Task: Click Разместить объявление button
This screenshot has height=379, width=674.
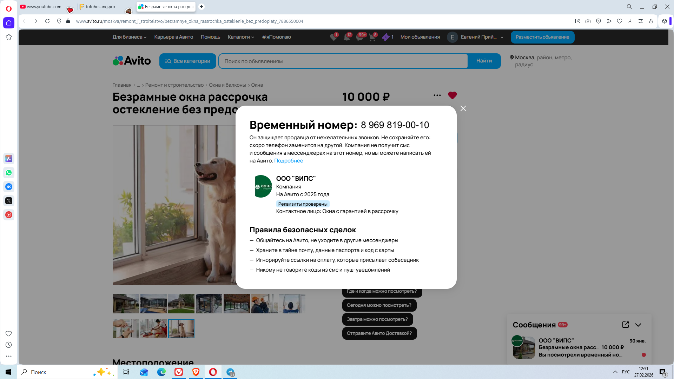Action: tap(542, 37)
